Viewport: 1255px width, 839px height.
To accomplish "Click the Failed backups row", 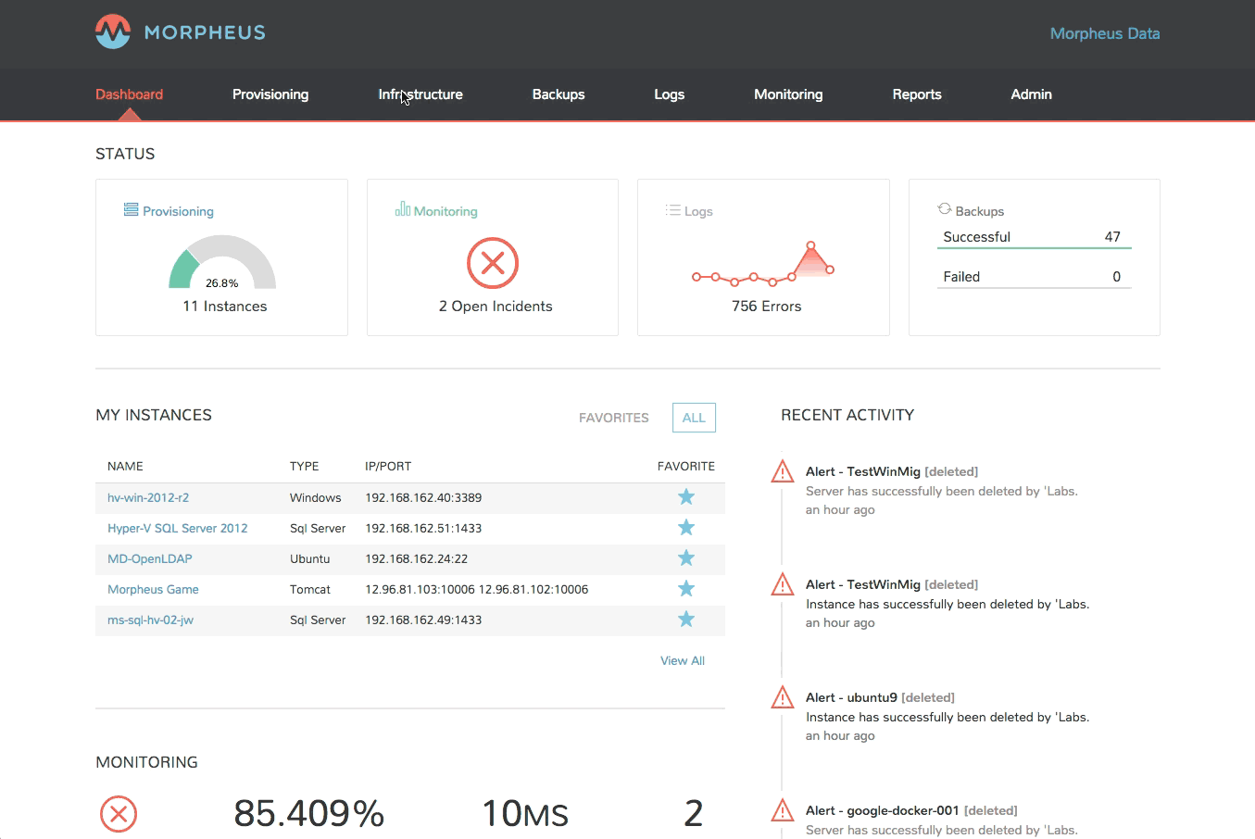I will coord(1034,277).
